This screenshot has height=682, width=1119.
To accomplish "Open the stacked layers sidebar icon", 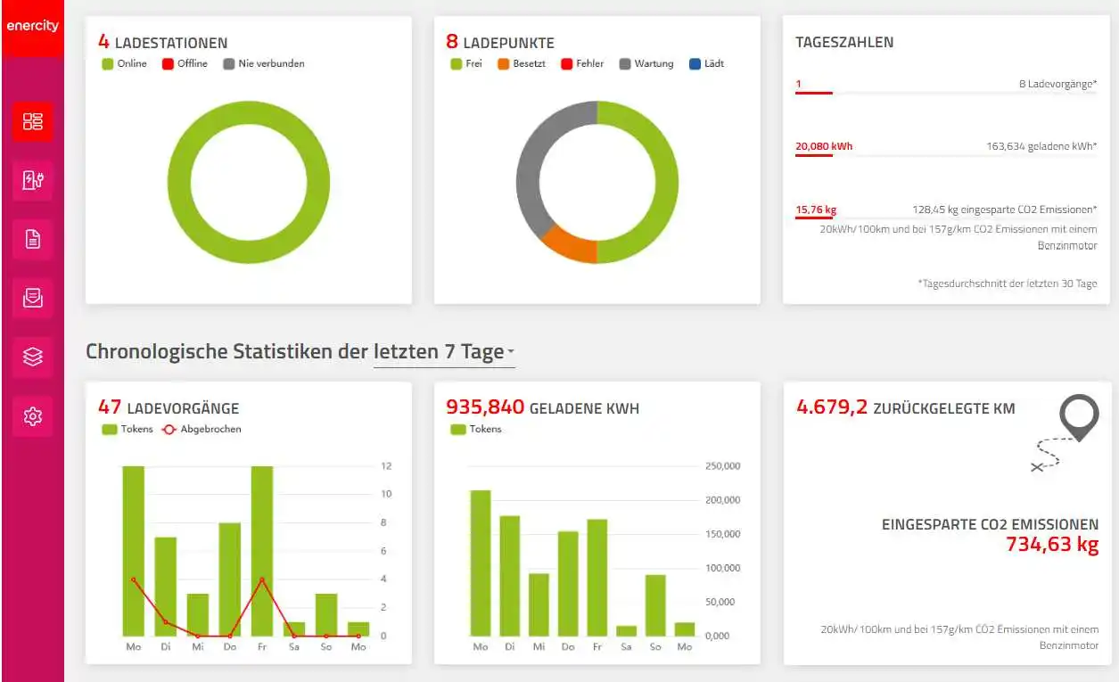I will pyautogui.click(x=32, y=357).
